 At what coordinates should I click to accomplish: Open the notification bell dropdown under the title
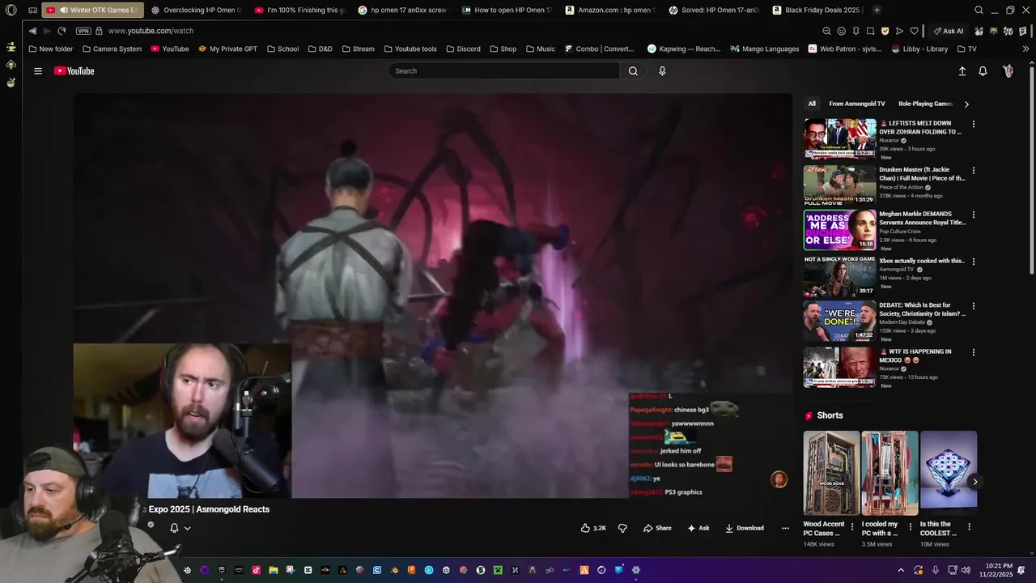pyautogui.click(x=180, y=528)
